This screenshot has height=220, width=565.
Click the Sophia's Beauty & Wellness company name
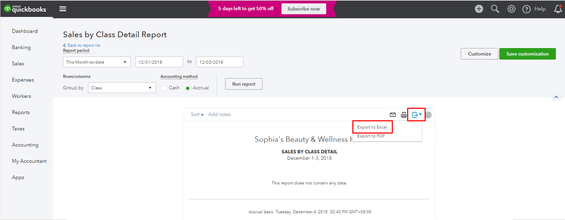coord(303,139)
